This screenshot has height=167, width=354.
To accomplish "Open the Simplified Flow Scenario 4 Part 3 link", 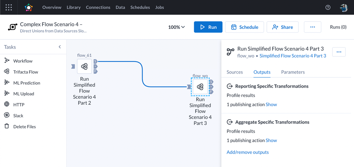I will (x=293, y=56).
